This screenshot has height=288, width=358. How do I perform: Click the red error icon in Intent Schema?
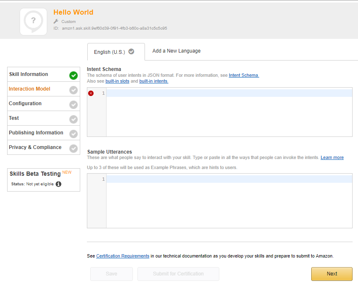coord(91,93)
